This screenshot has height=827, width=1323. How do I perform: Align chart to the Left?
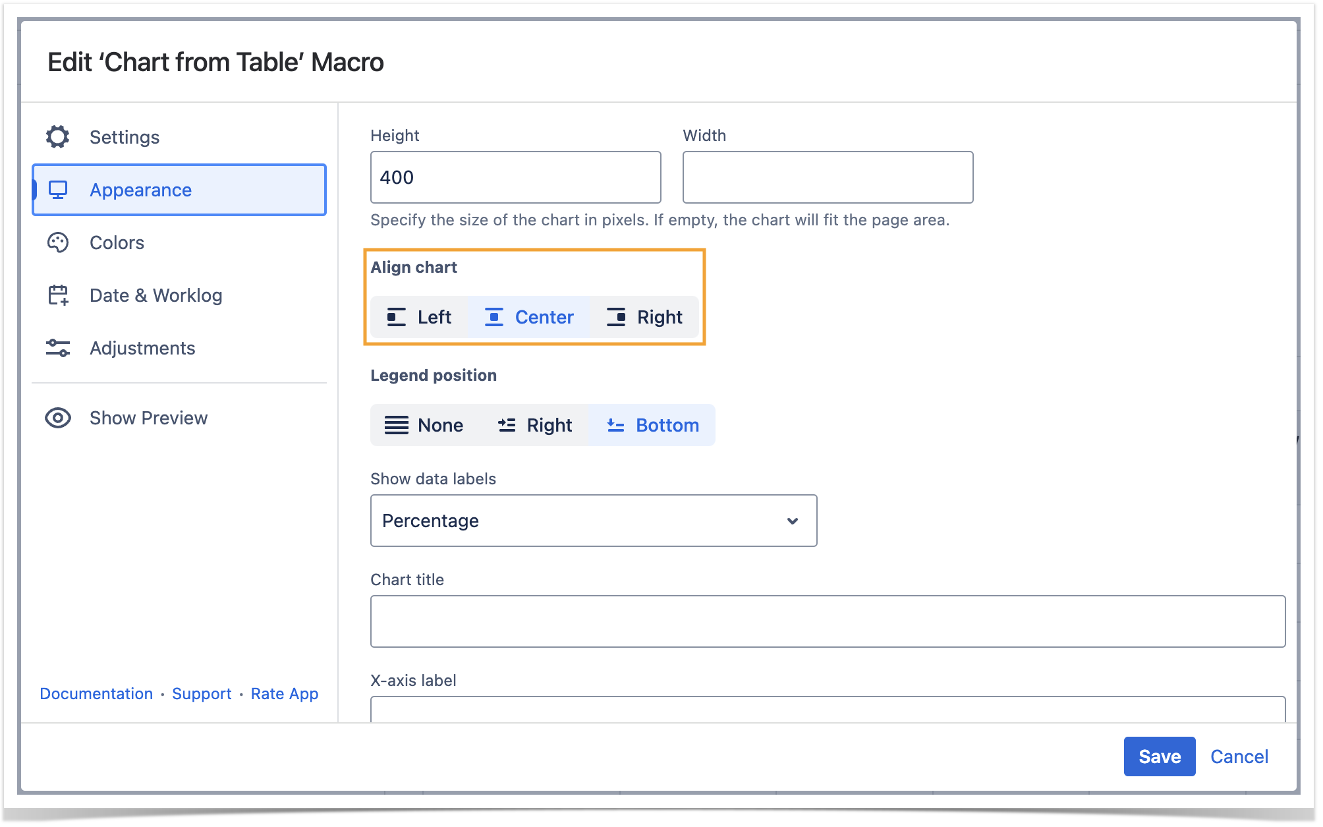coord(419,317)
